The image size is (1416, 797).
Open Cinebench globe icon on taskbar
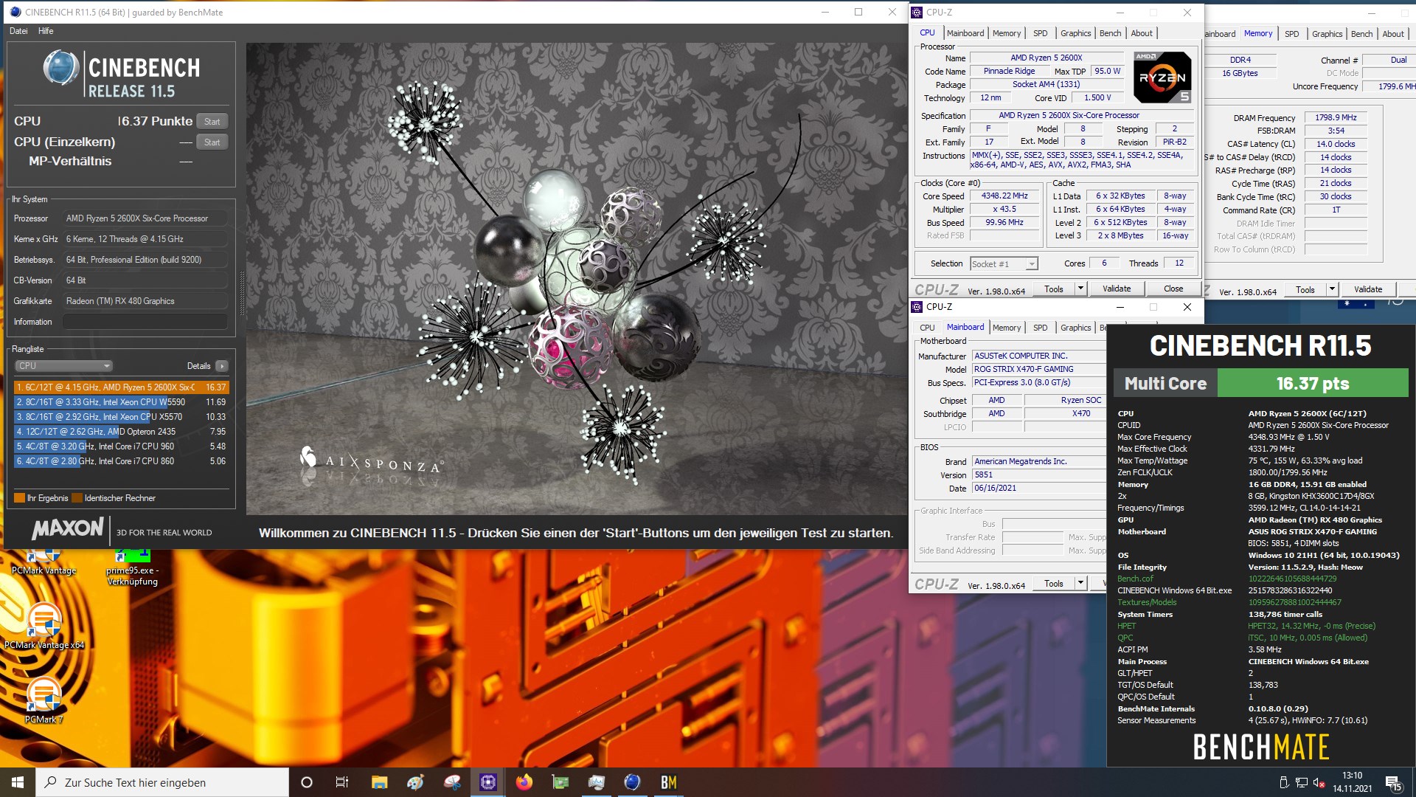tap(632, 782)
